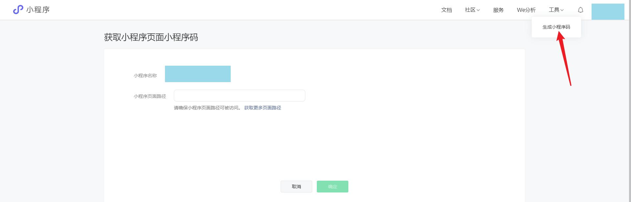This screenshot has width=631, height=202.
Task: Expand the chevron next to 社区
Action: point(478,10)
